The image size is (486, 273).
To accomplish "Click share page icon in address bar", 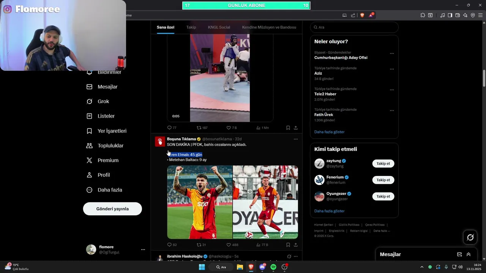I will pos(353,15).
